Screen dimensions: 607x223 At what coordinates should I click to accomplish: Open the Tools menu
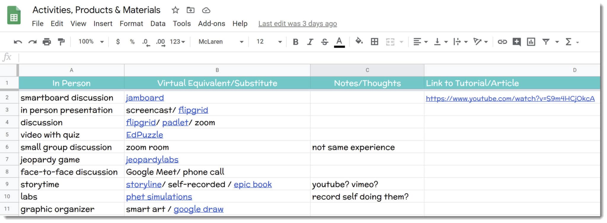pyautogui.click(x=182, y=23)
